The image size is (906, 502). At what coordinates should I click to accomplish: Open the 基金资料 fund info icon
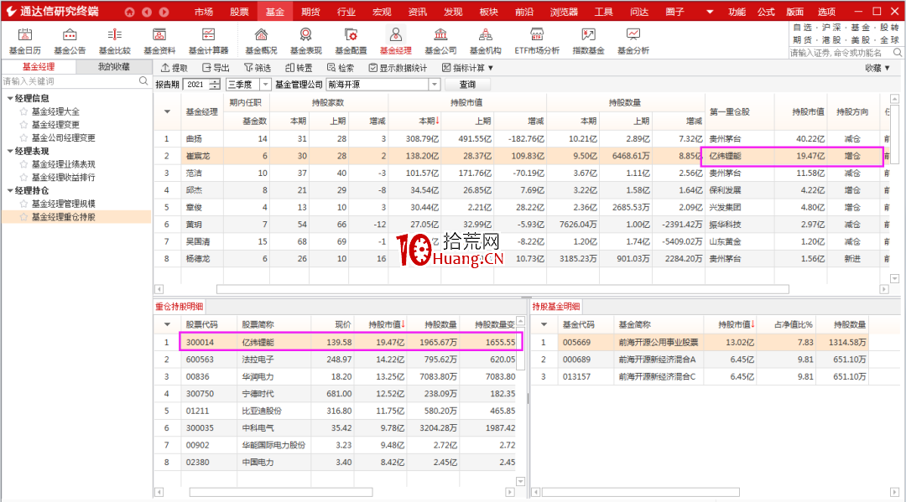[x=159, y=42]
